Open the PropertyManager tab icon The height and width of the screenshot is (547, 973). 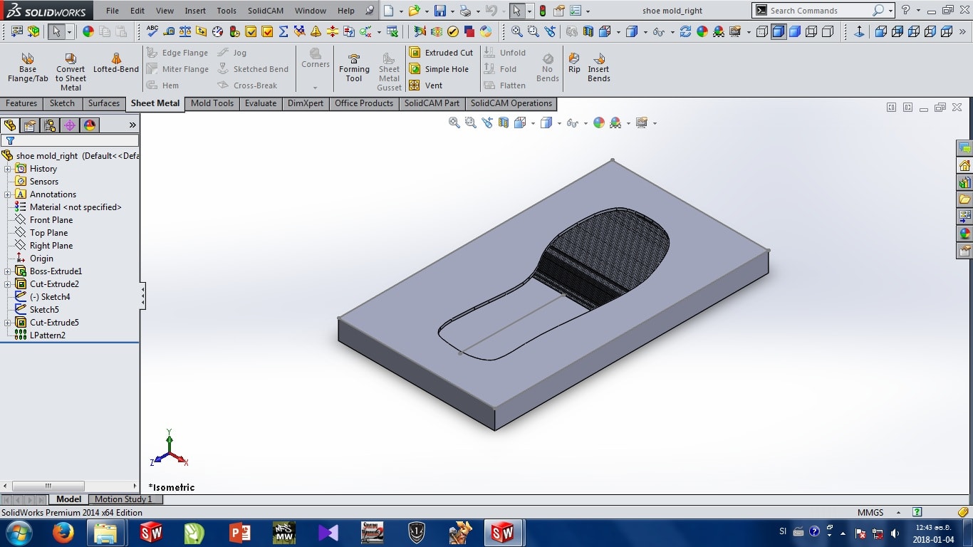(x=30, y=125)
